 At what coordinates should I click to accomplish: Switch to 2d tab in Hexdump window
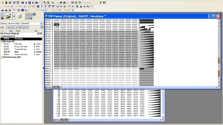(54, 87)
